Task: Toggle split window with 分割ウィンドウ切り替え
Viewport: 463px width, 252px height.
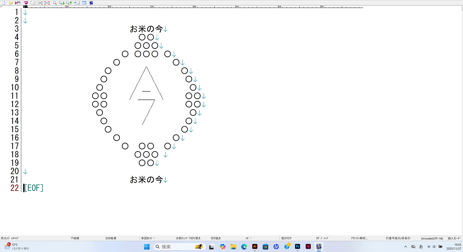Action: [x=188, y=238]
